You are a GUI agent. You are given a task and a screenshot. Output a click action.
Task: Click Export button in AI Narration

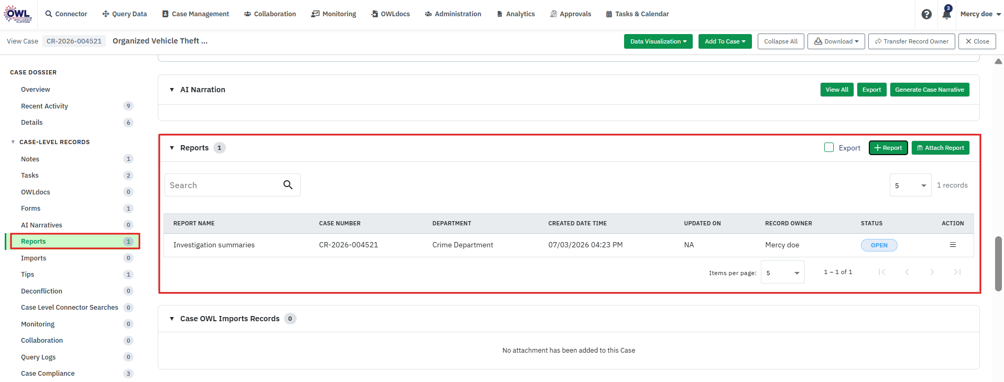[872, 90]
